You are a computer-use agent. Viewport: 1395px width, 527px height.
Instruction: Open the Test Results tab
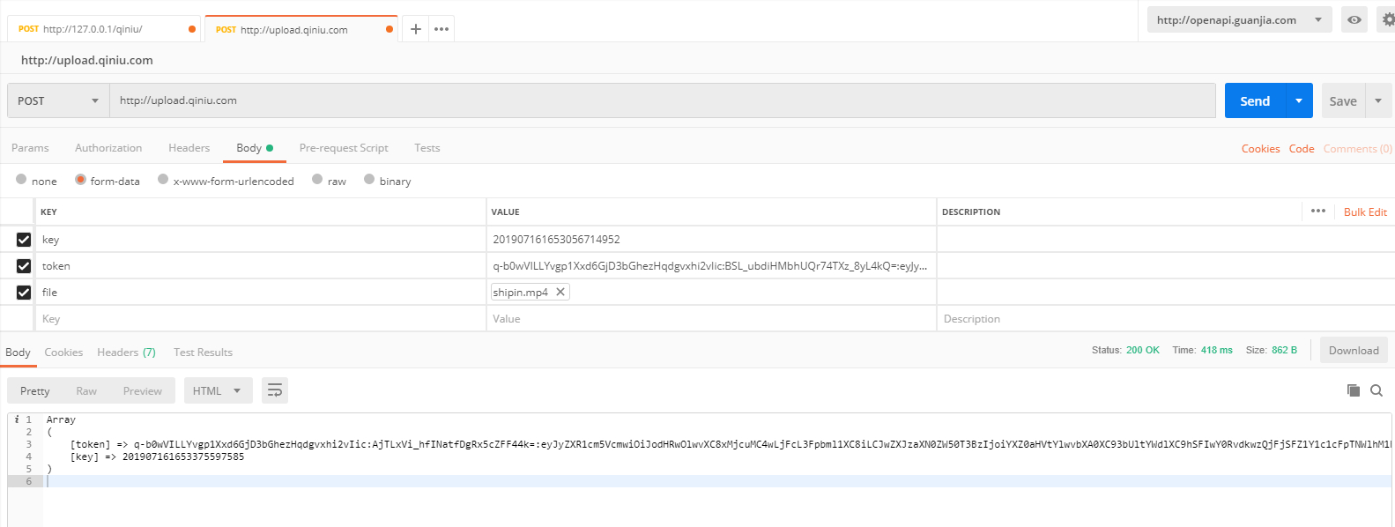[x=203, y=353]
